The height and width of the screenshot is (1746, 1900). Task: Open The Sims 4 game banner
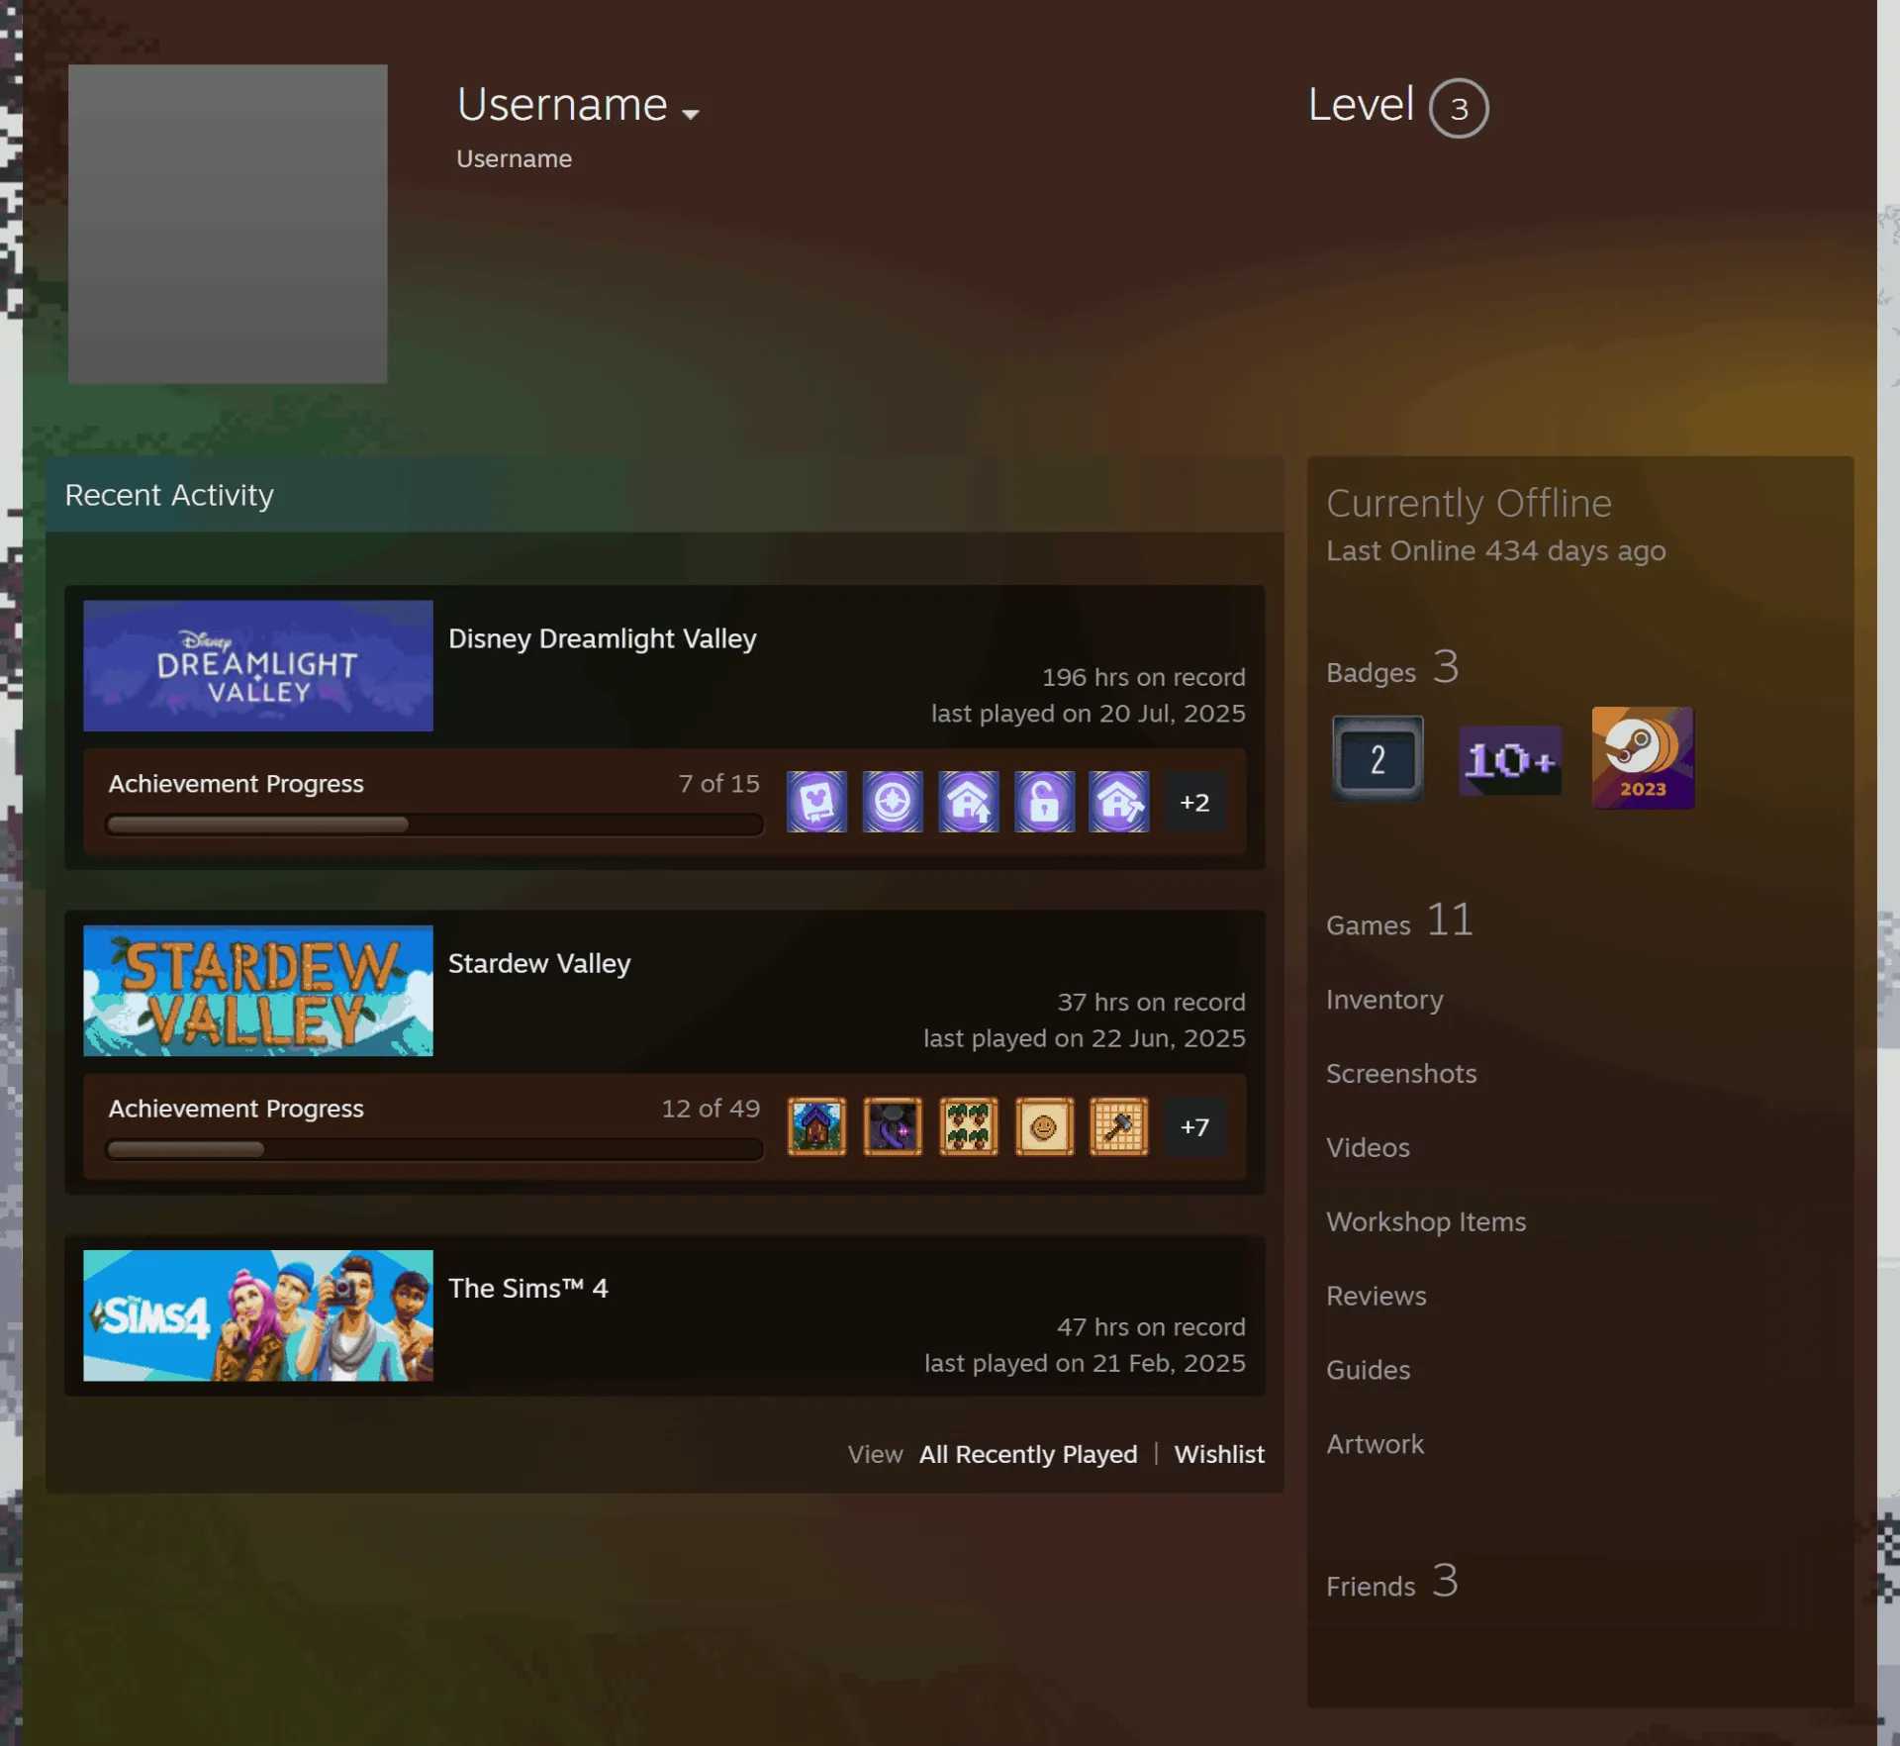(258, 1314)
